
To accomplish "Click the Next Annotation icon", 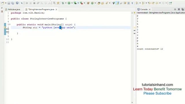I will click(x=137, y=3).
